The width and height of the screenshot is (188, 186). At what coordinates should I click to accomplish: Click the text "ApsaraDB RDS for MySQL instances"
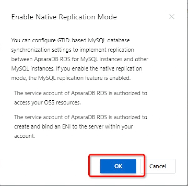(x=102, y=59)
